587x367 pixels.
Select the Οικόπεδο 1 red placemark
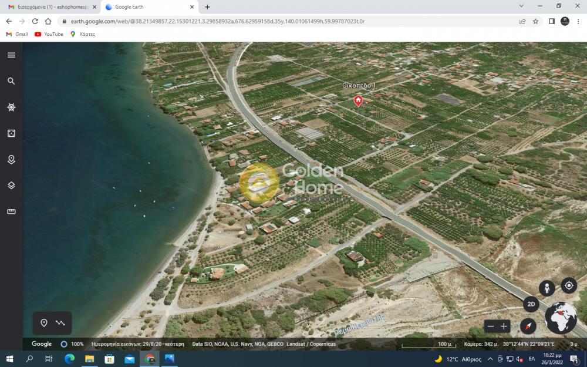(358, 101)
